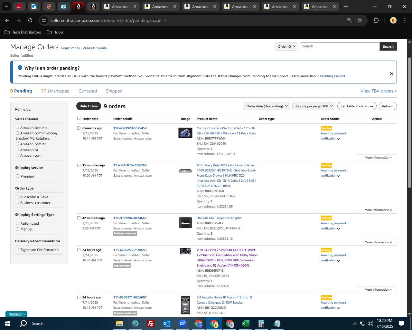Select order 112-4021920-5575458 checkbox
412x330 pixels.
(79, 128)
